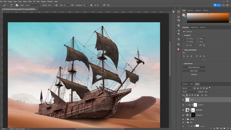Open the layer blend mode Normal dropdown

(190, 92)
